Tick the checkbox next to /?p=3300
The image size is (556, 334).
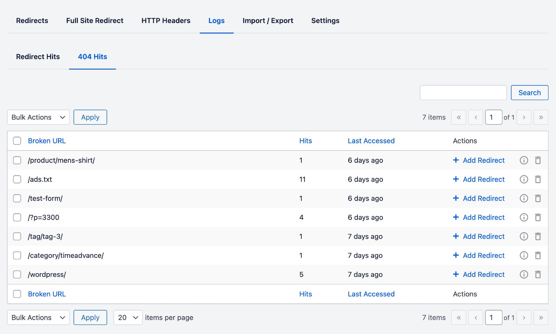click(17, 217)
